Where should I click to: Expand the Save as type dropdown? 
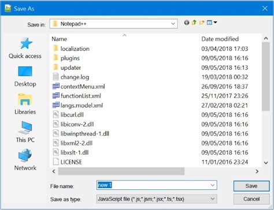point(213,199)
